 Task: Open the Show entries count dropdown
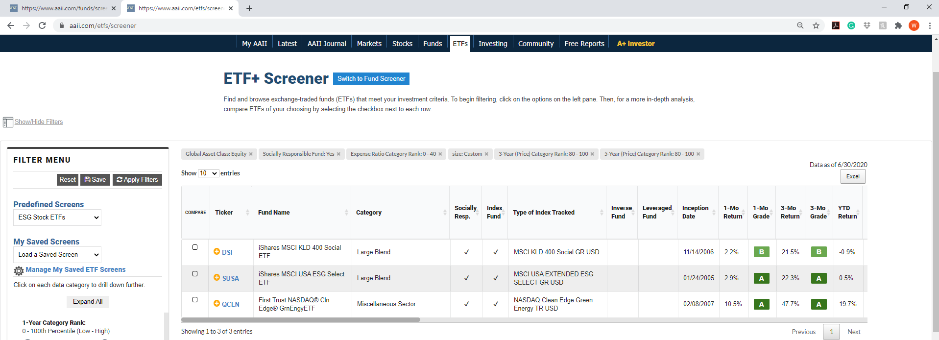(208, 173)
